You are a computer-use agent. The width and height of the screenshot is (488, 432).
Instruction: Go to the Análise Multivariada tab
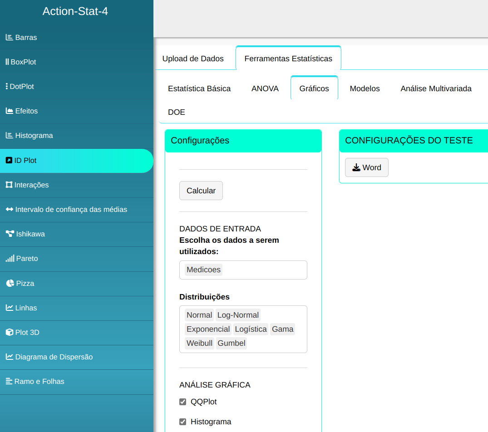(436, 89)
